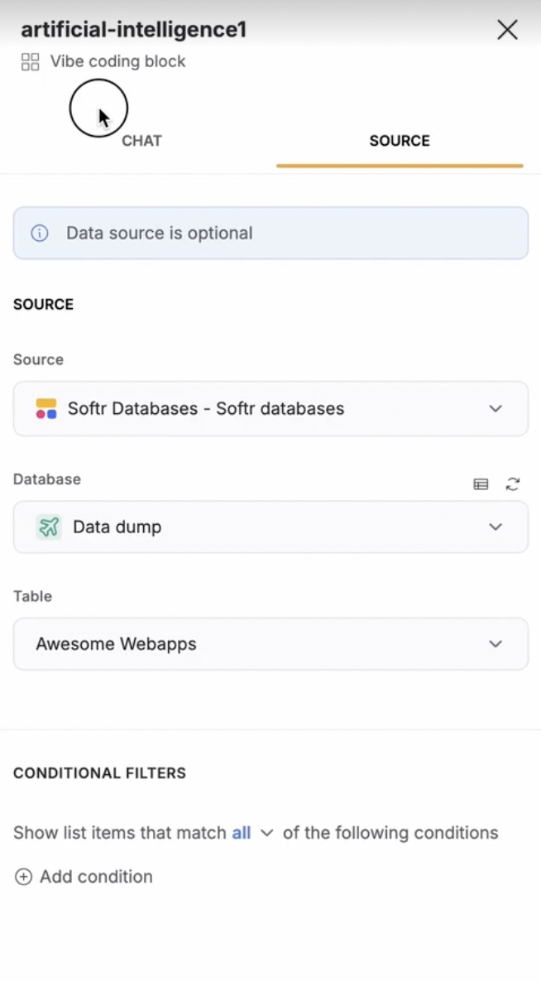Click the chevron next to 'all'
This screenshot has height=982, width=541.
click(x=266, y=834)
